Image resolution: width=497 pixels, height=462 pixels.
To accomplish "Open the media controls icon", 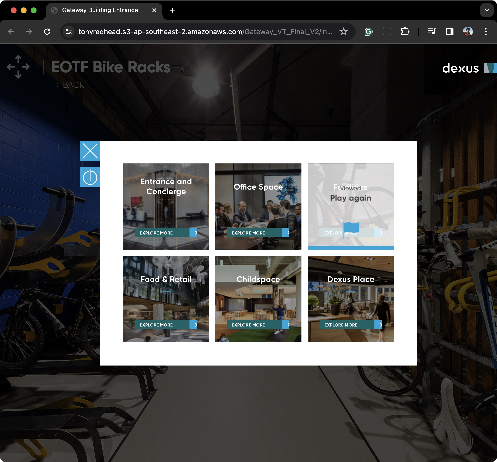I will tap(432, 32).
